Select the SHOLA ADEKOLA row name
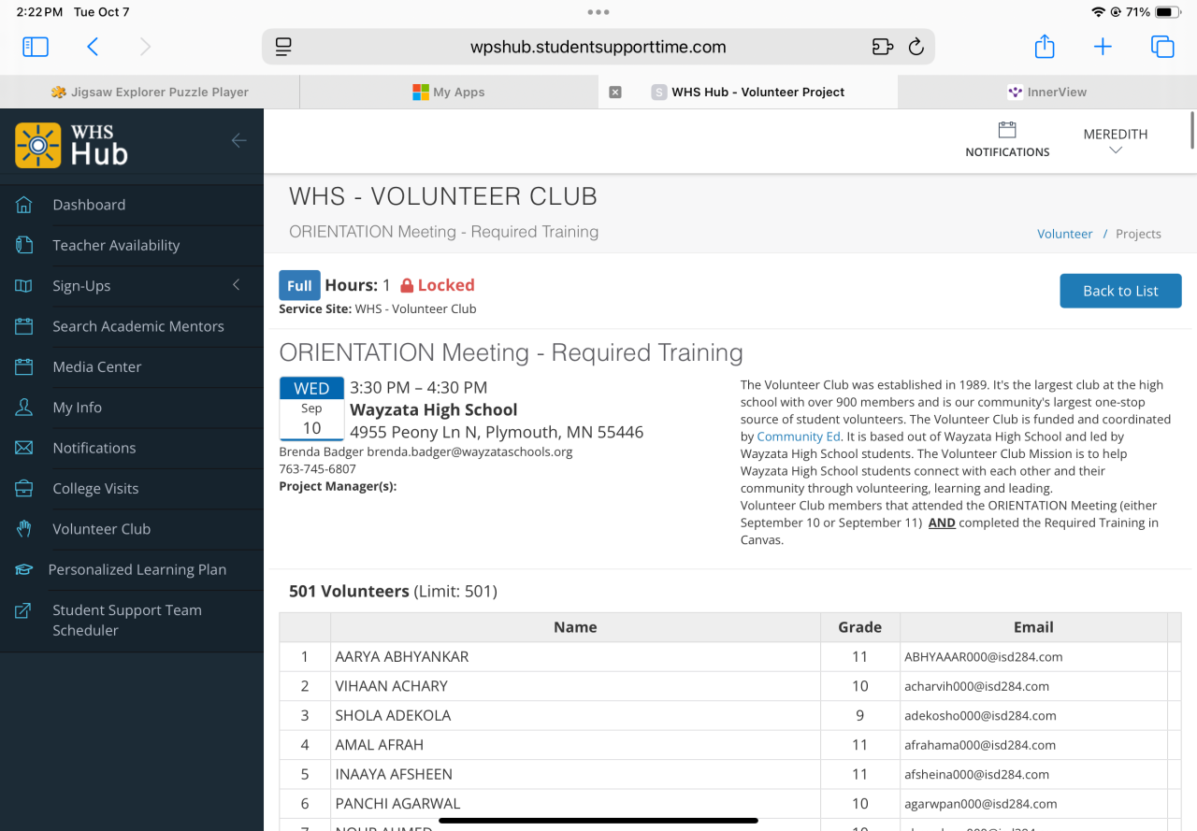Viewport: 1197px width, 831px height. click(393, 716)
